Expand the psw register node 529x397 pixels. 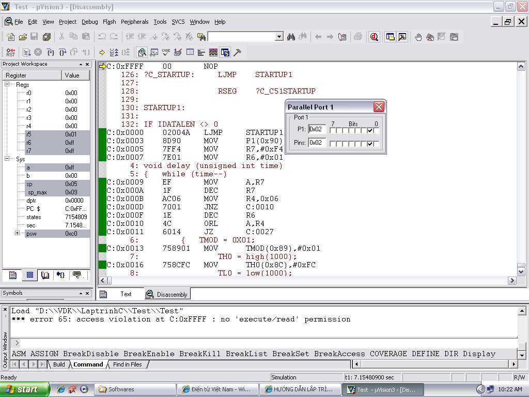point(17,233)
